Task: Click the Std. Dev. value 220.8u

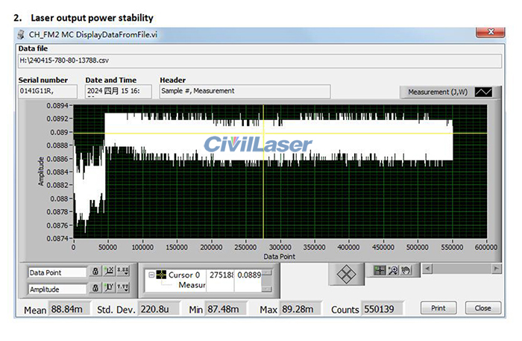Action: point(159,309)
